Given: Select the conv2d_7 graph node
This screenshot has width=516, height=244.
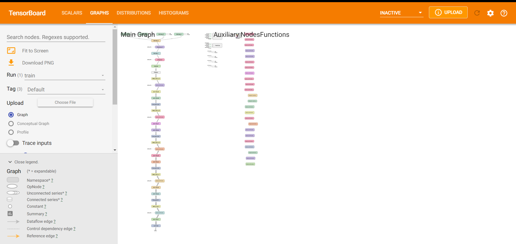Looking at the screenshot, I should click(156, 124).
